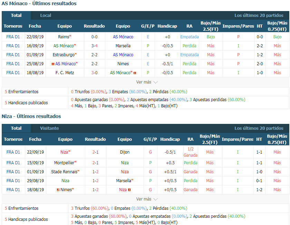Open the FRA D1 link in the Estrasburgo row
290x225 pixels.
pyautogui.click(x=13, y=55)
